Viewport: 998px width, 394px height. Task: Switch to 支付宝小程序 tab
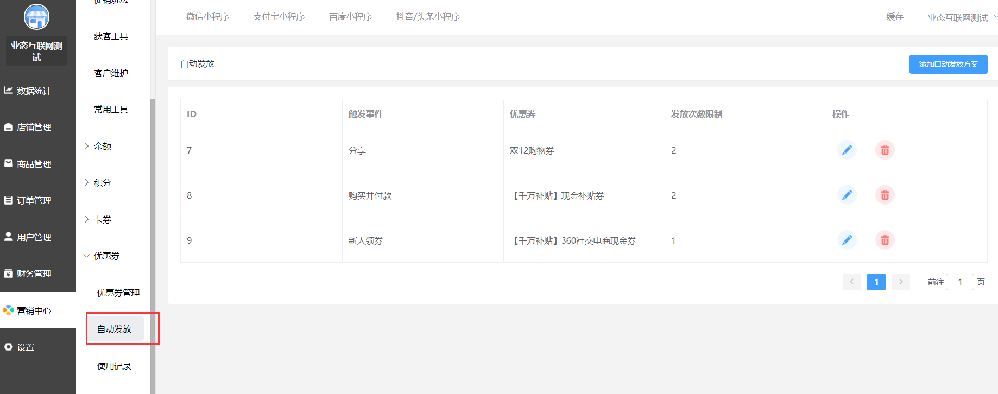tap(279, 17)
